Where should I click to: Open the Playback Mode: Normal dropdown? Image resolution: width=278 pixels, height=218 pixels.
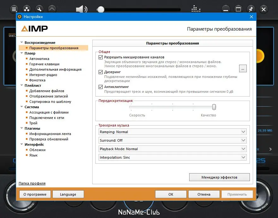coord(172,149)
